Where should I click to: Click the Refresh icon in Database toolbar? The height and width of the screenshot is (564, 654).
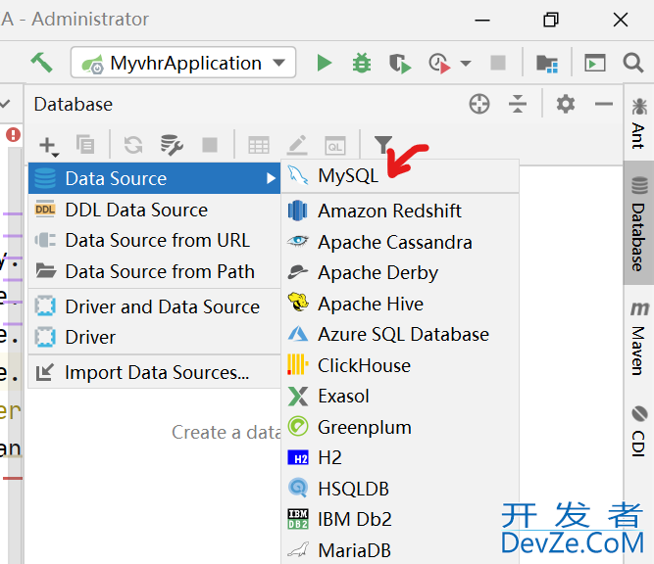(x=133, y=145)
